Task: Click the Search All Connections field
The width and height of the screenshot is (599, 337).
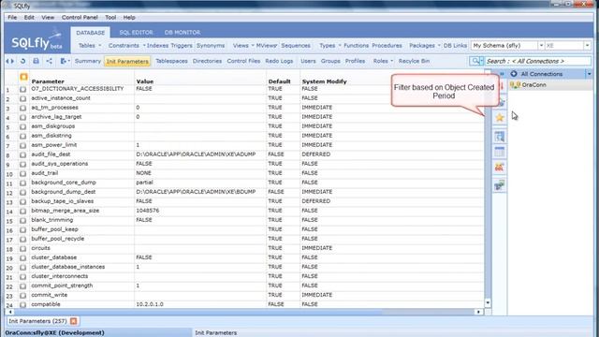Action: (537, 61)
